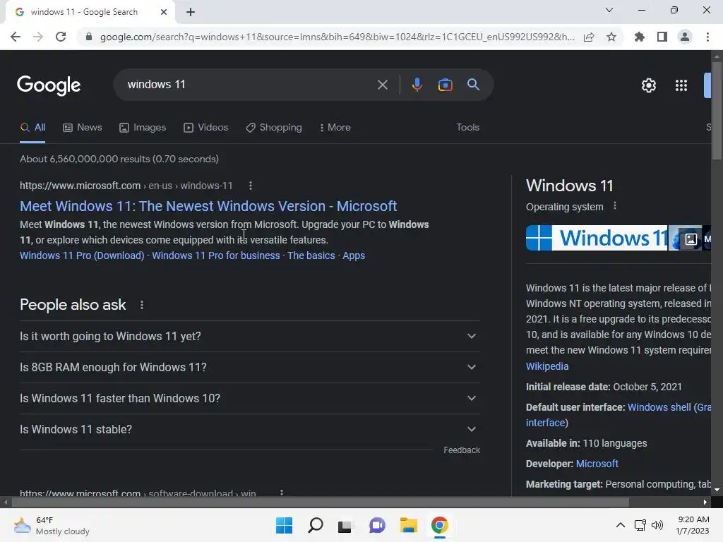Open Microsoft developer link
The image size is (723, 542).
pos(597,464)
